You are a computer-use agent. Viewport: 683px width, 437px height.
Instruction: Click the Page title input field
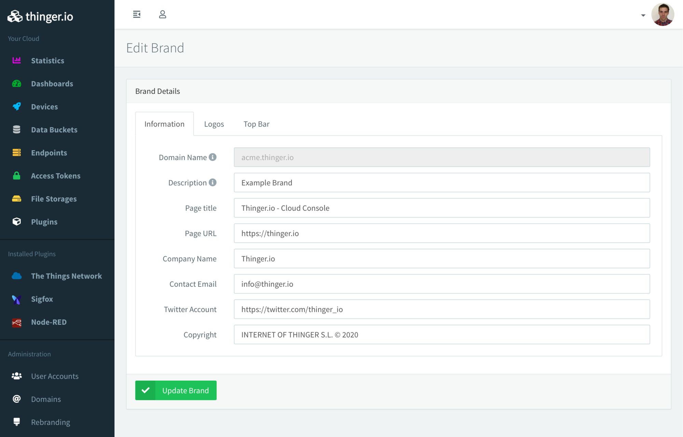pos(442,208)
